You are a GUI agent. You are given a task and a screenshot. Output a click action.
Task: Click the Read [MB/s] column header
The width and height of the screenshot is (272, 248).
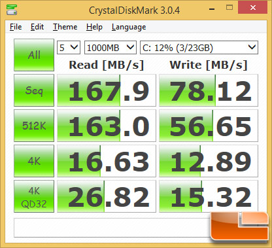[107, 65]
